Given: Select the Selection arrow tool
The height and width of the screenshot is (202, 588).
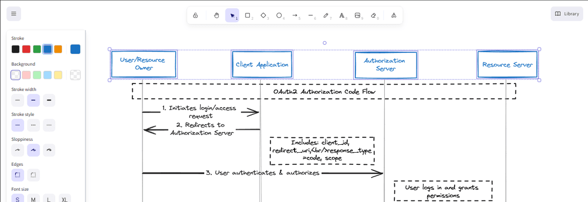Looking at the screenshot, I should 232,15.
